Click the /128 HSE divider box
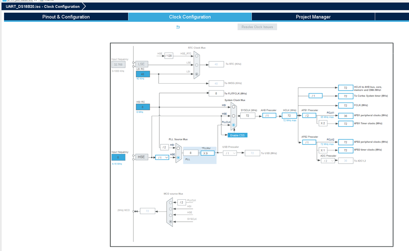 point(169,56)
